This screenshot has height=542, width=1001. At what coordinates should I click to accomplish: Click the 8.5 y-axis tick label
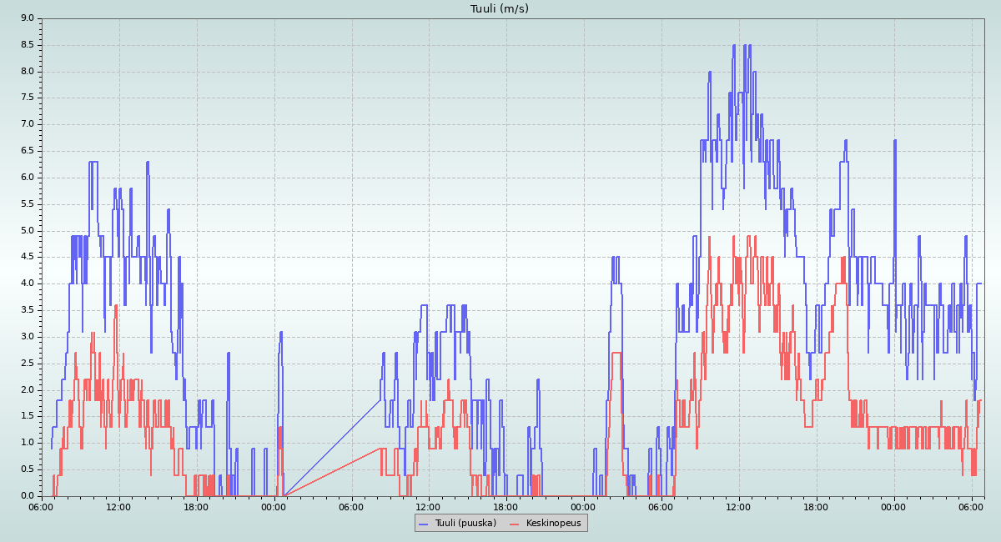click(27, 44)
